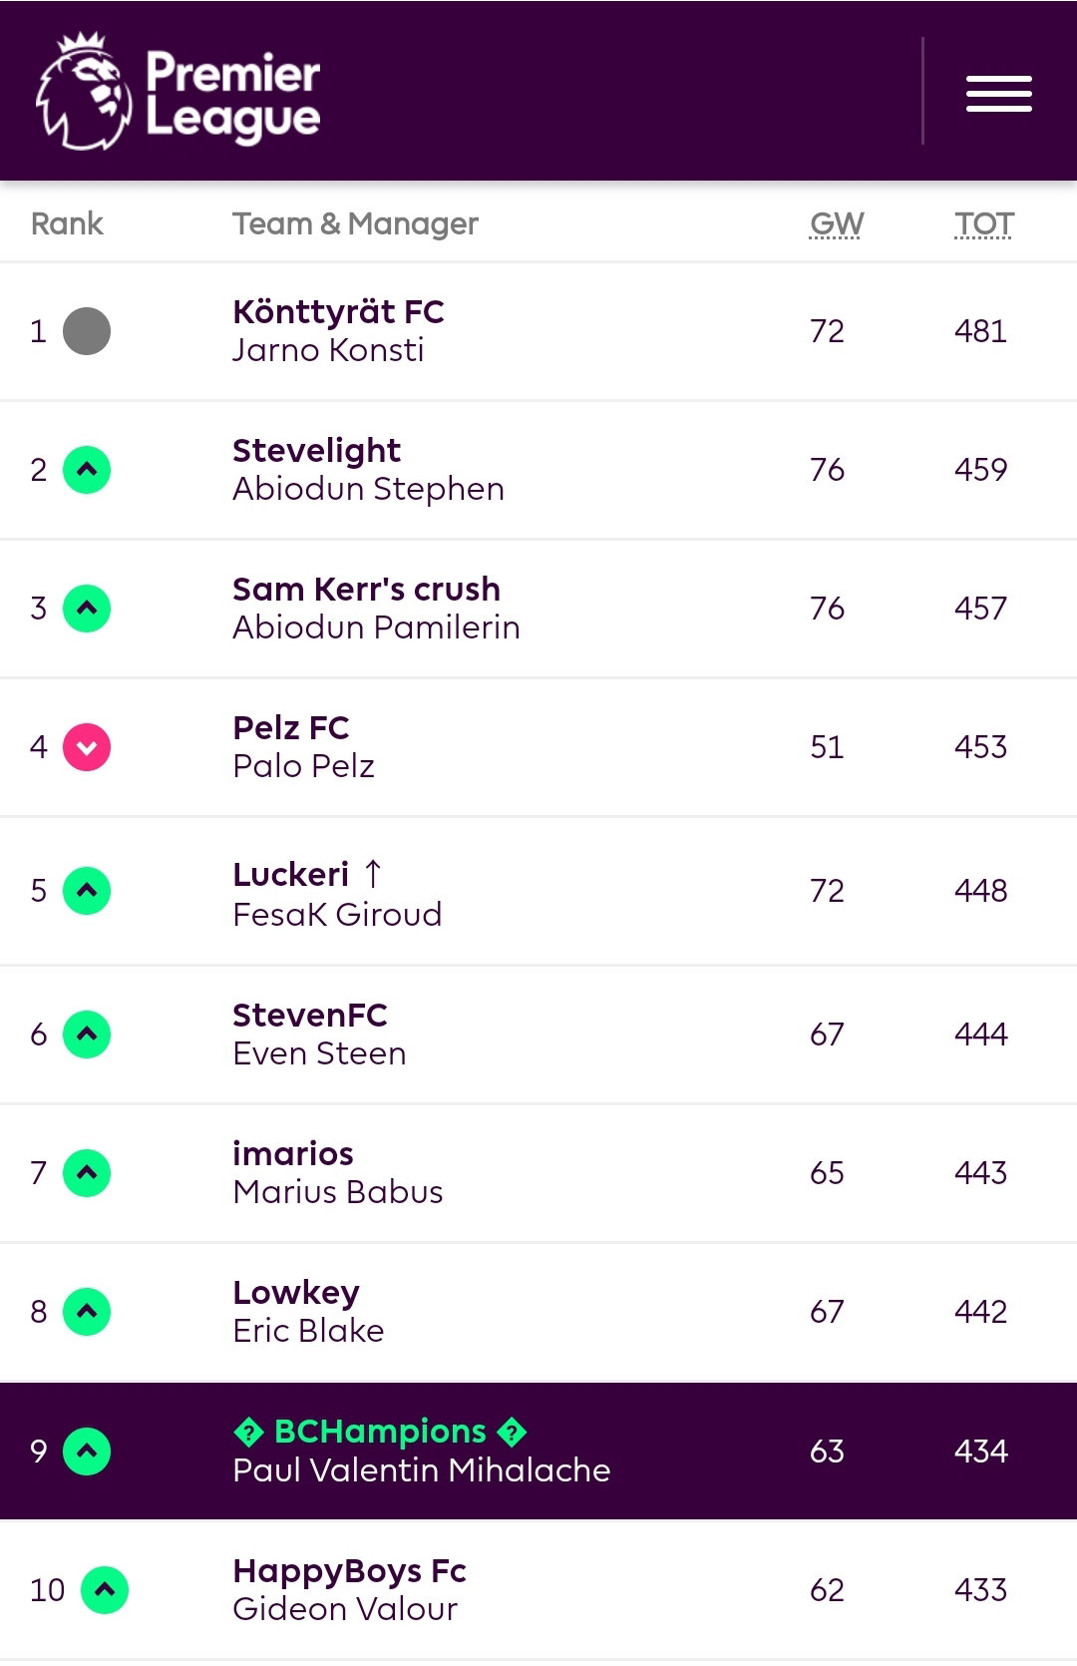Click the TOT column header
The height and width of the screenshot is (1666, 1077).
click(x=983, y=223)
